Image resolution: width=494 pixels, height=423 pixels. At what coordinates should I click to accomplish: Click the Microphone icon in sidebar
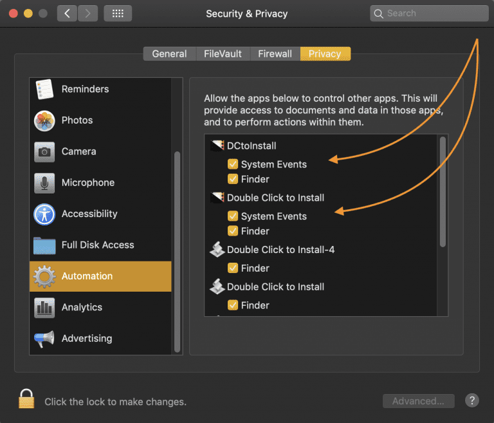click(x=44, y=183)
